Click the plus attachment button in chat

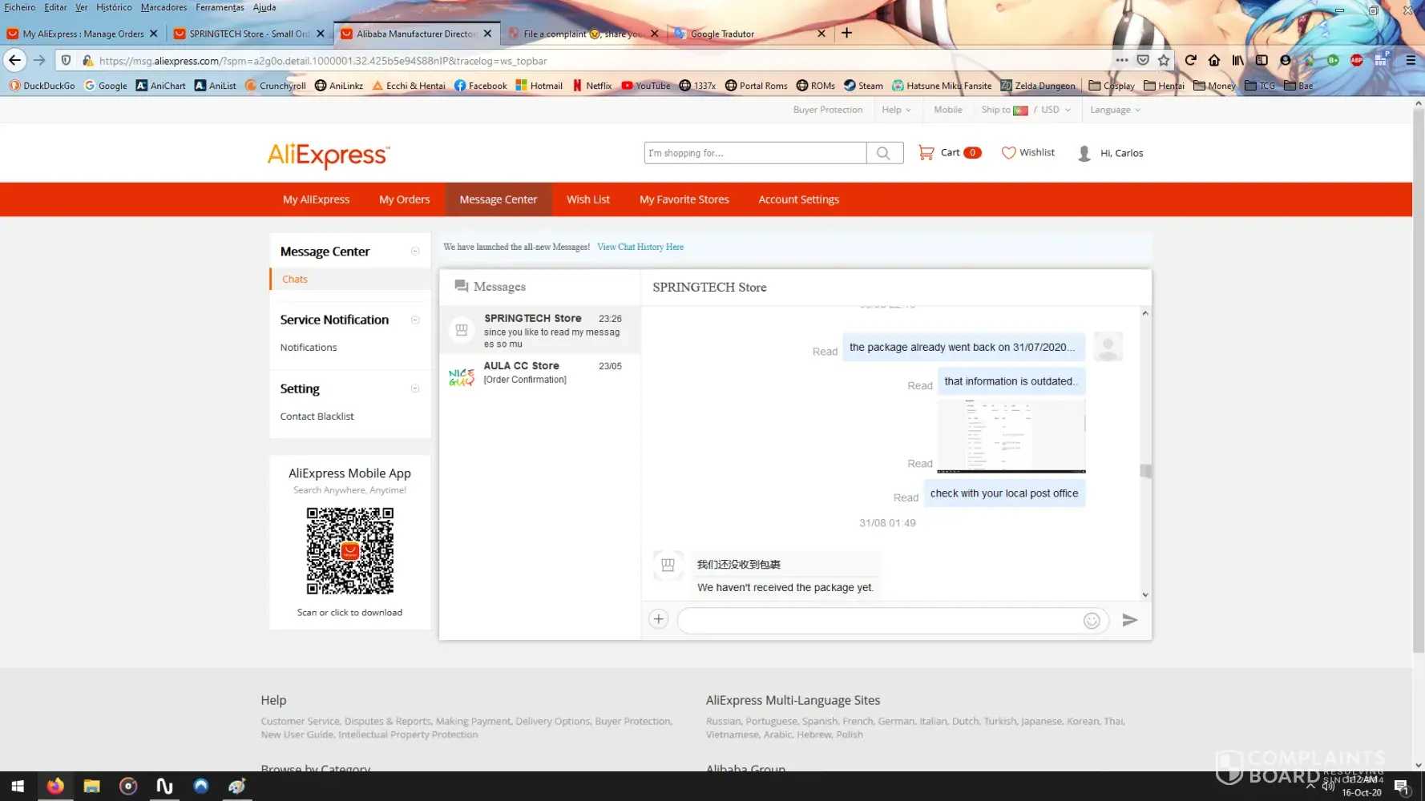(x=658, y=619)
